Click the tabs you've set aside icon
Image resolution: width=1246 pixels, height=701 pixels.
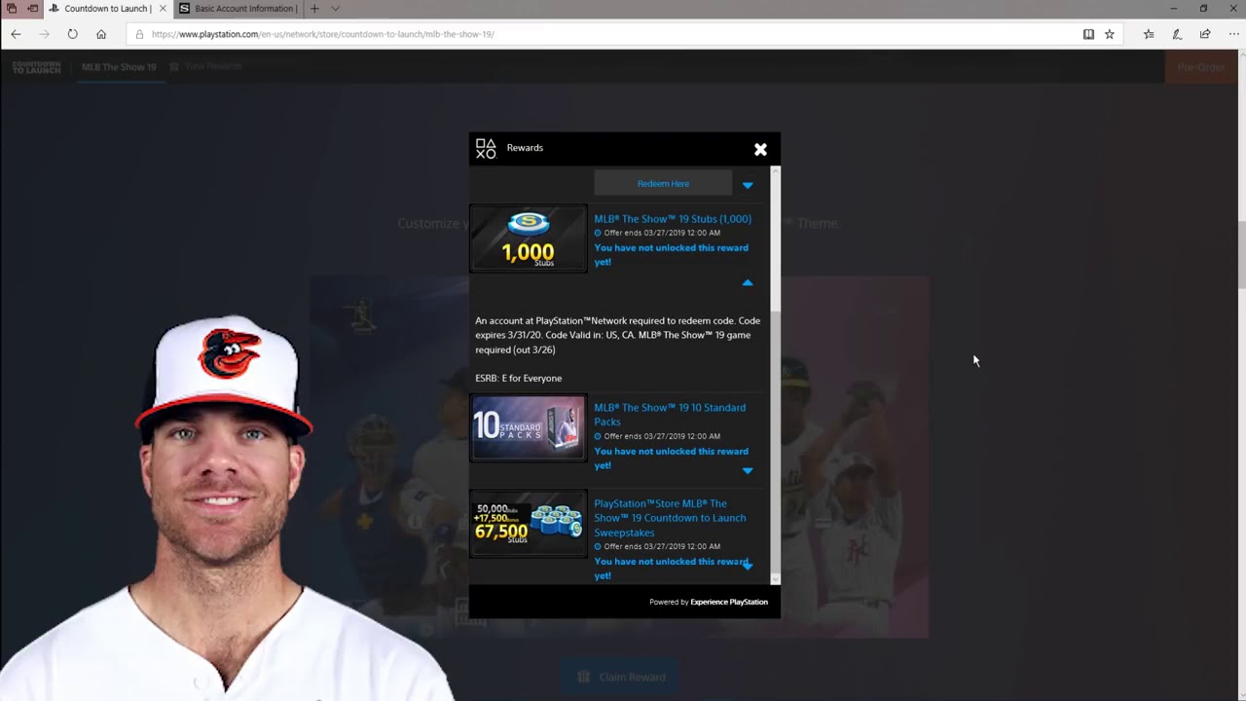click(x=12, y=9)
